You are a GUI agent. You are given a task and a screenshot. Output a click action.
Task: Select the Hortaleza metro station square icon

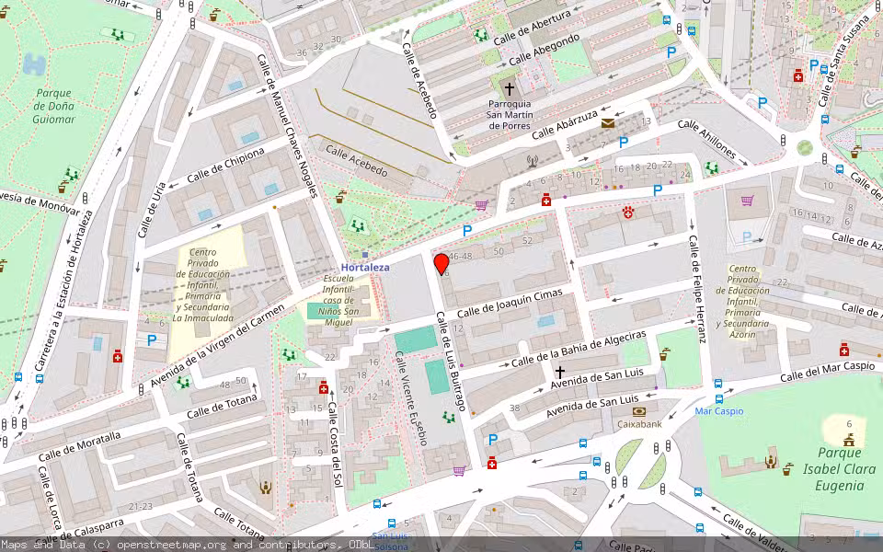[365, 255]
